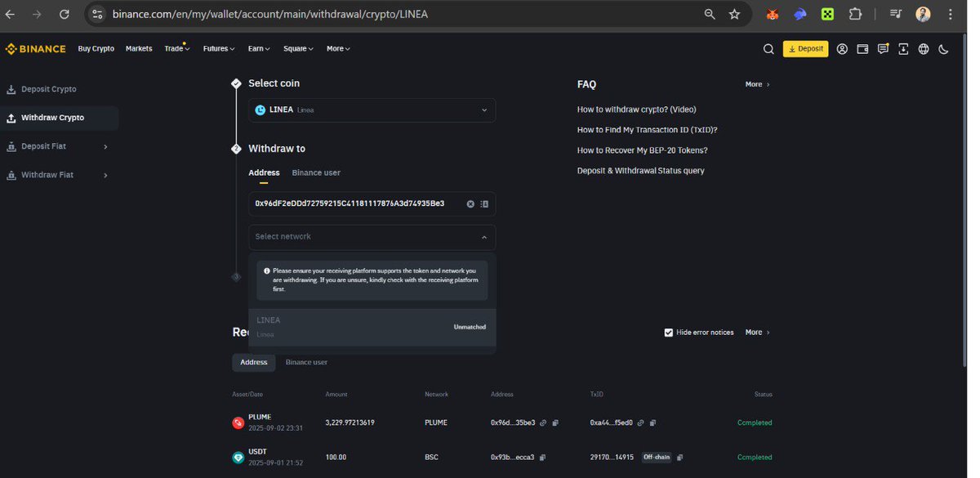This screenshot has height=478, width=980.
Task: Bookmark this page with star icon
Action: point(734,14)
